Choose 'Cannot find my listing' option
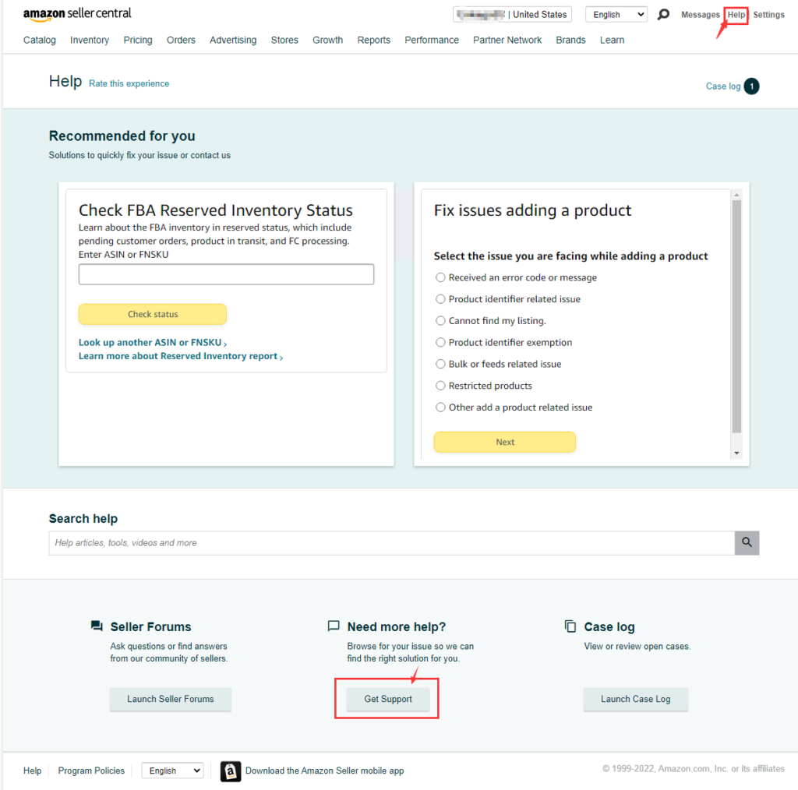The height and width of the screenshot is (790, 798). pos(441,321)
